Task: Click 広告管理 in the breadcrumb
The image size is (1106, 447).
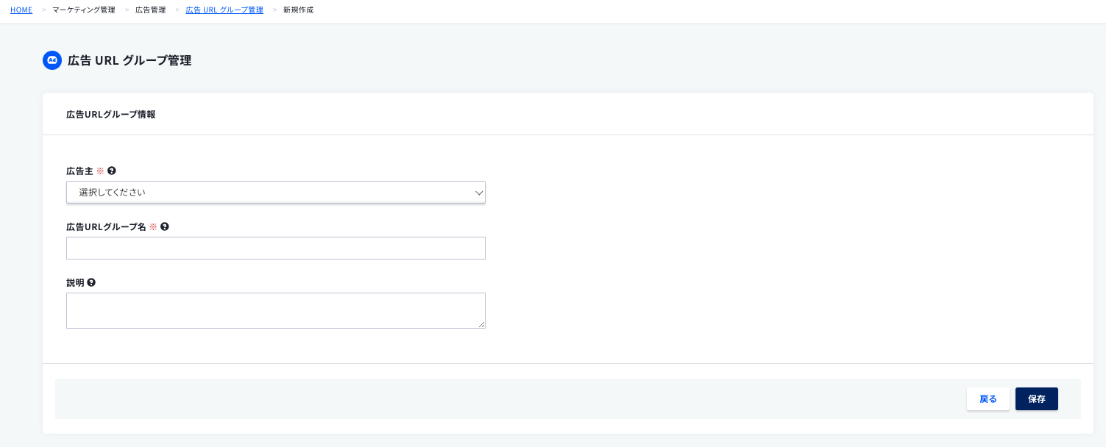Action: [x=151, y=10]
